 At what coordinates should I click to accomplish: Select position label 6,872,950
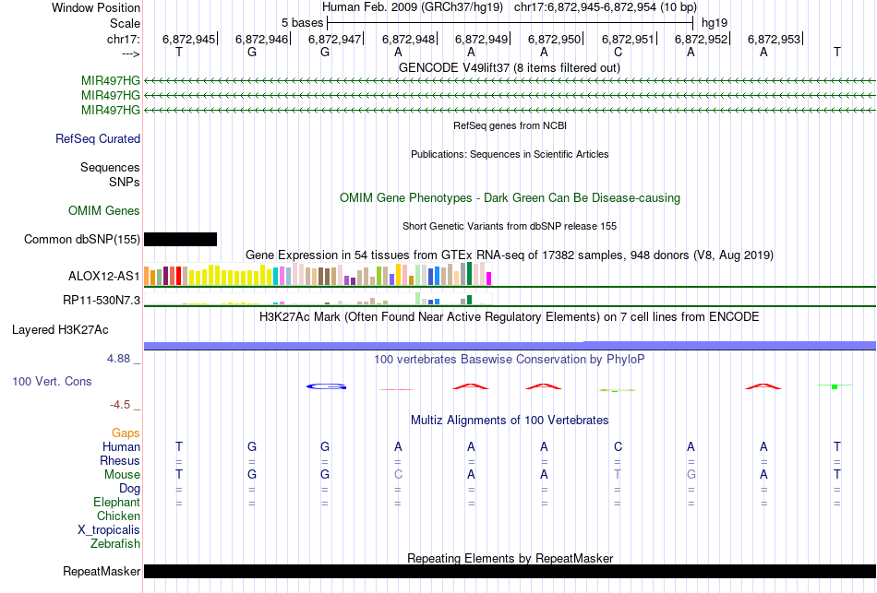coord(554,39)
